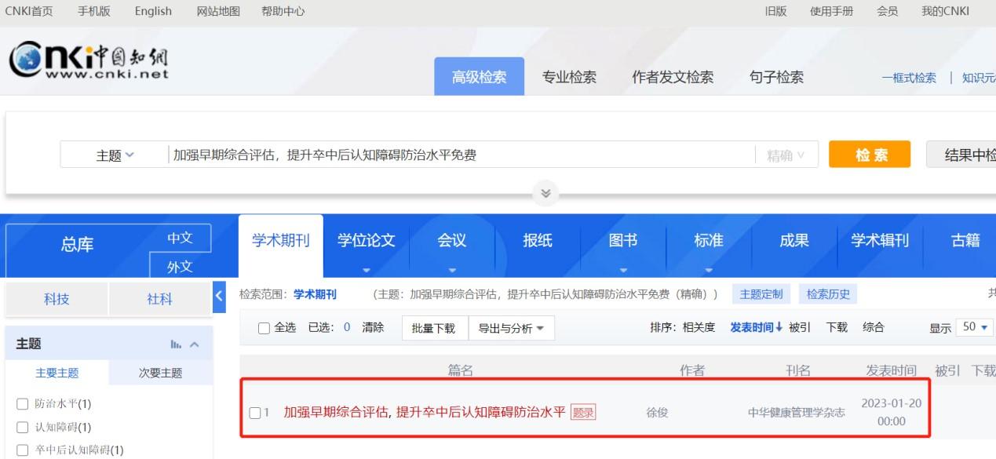This screenshot has width=996, height=459.
Task: Open the 主题 chart visualization icon
Action: tap(176, 344)
